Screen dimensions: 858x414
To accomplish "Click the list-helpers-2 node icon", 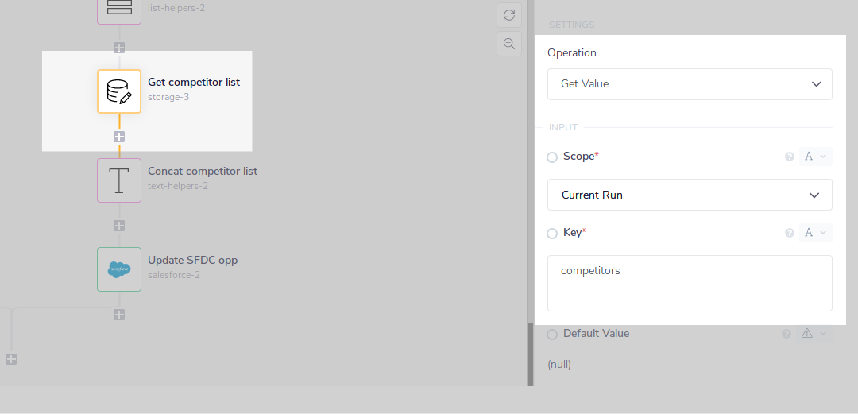I will (119, 10).
